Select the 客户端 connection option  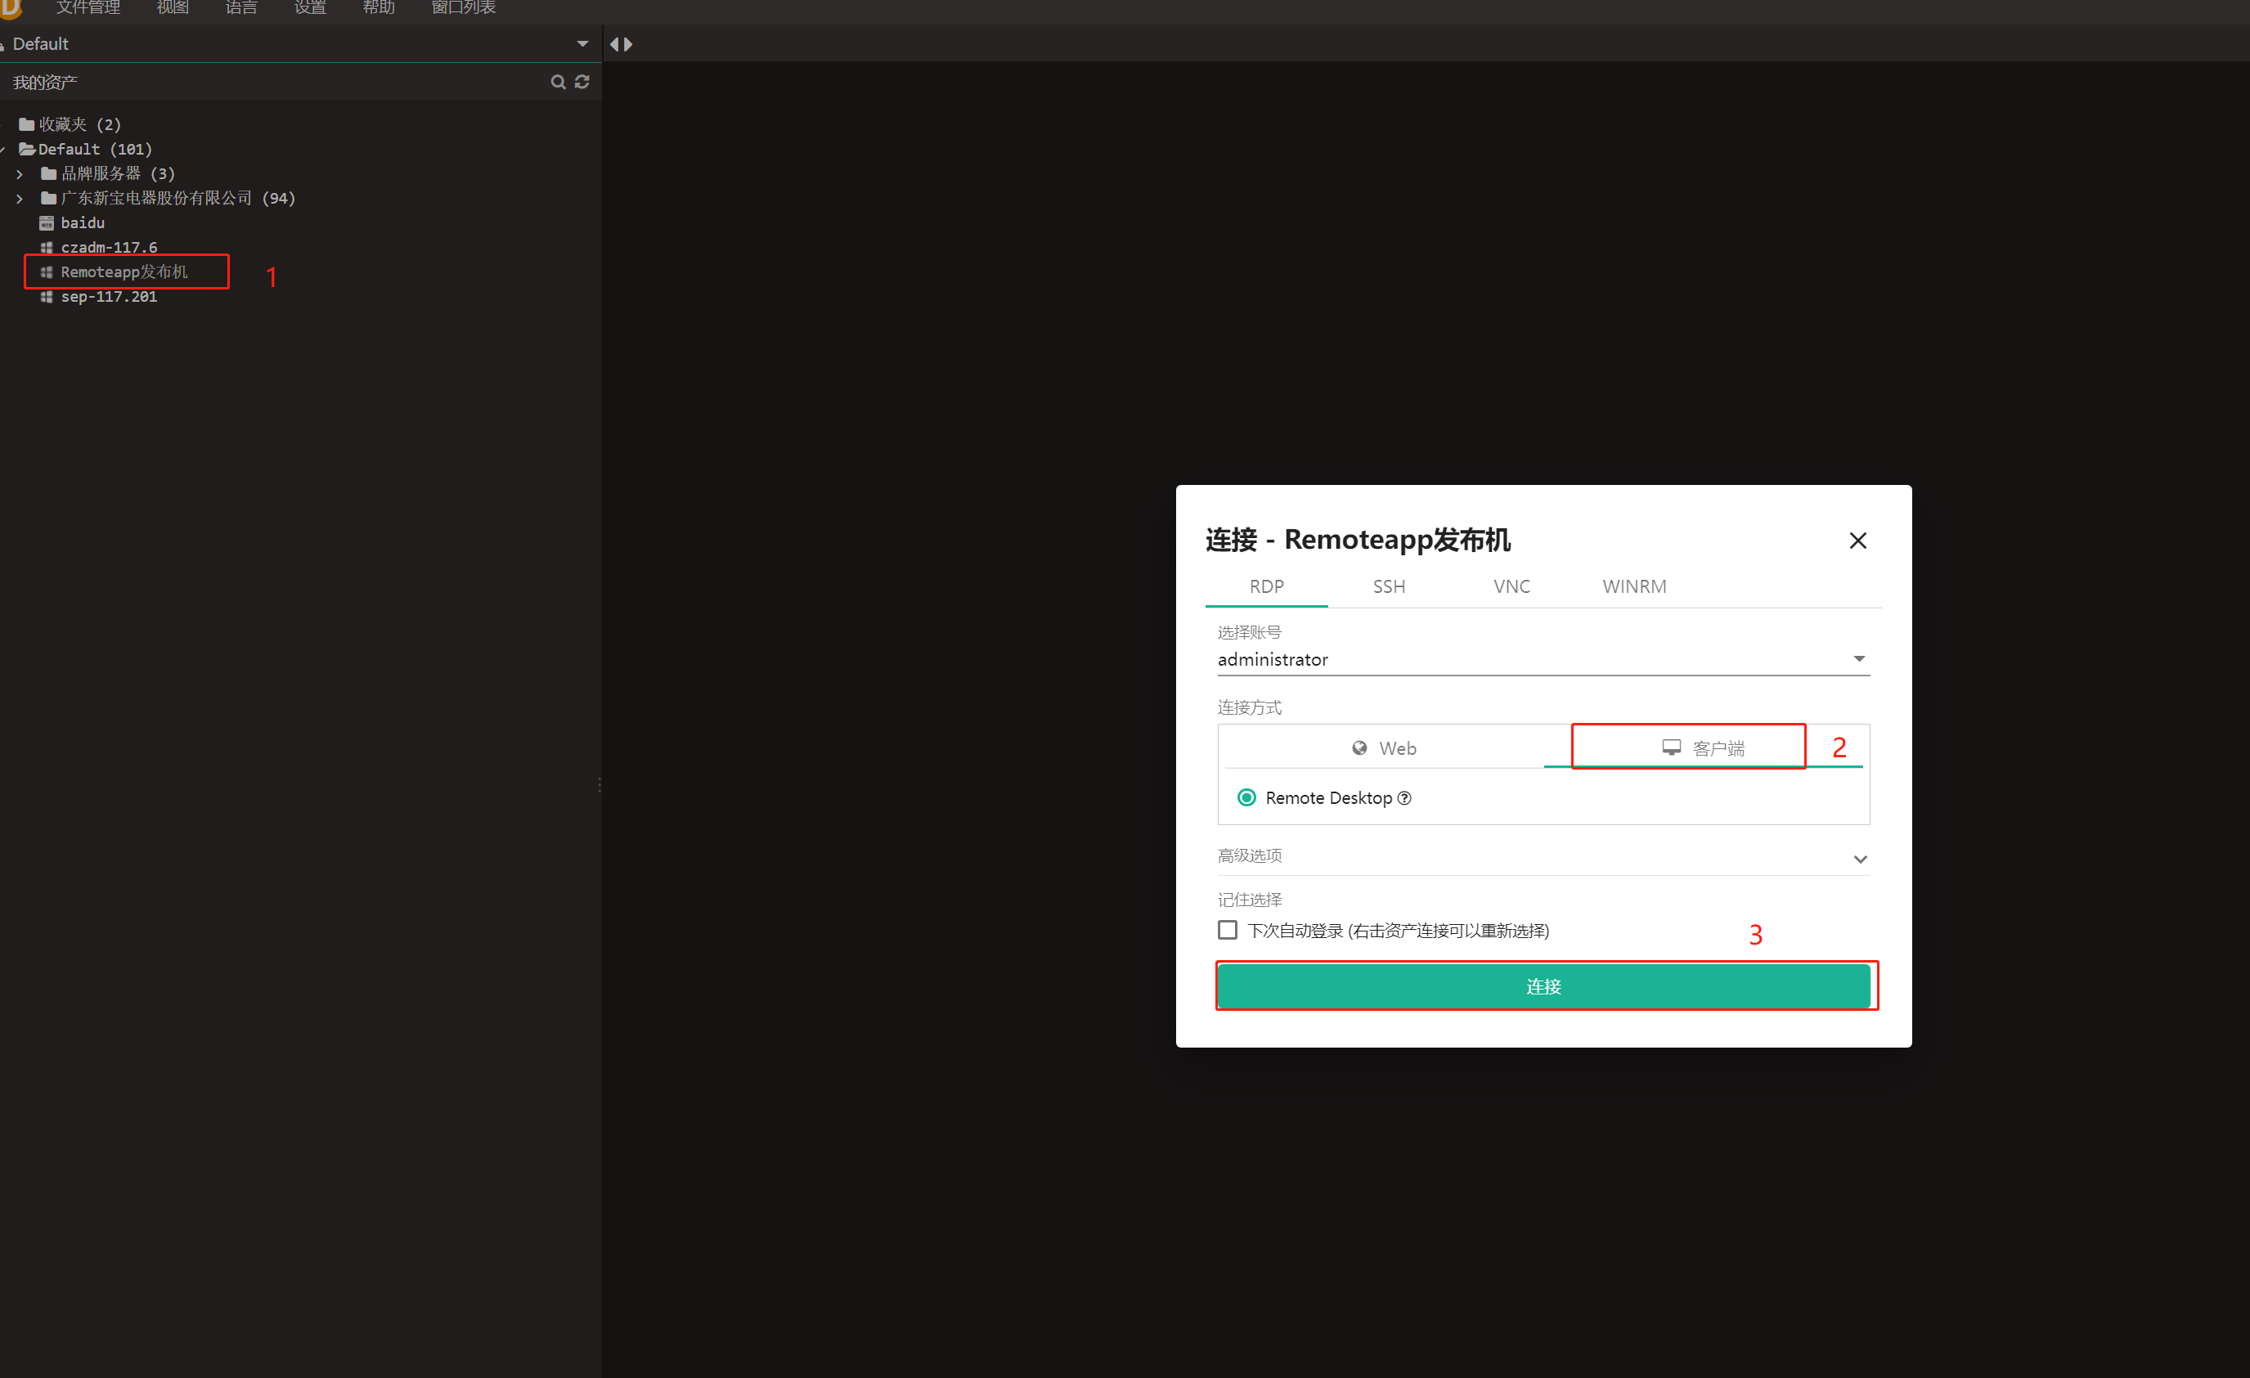1703,748
